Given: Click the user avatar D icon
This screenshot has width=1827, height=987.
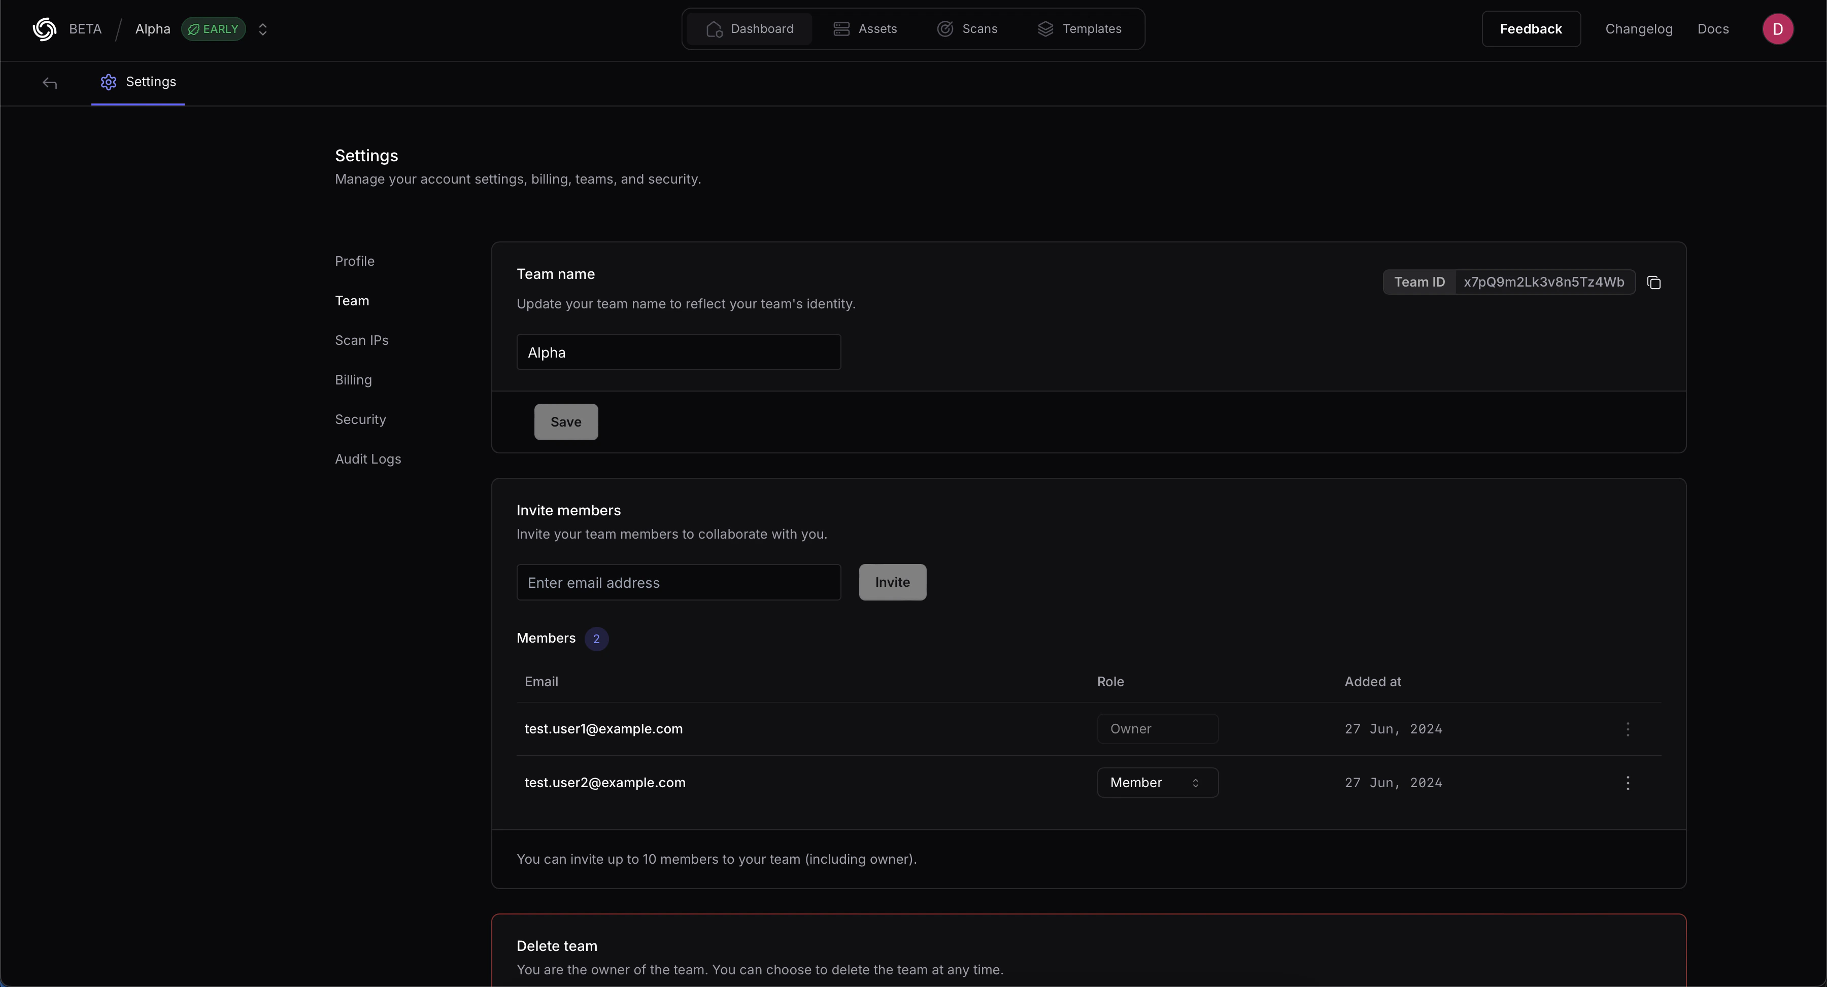Looking at the screenshot, I should (1777, 29).
